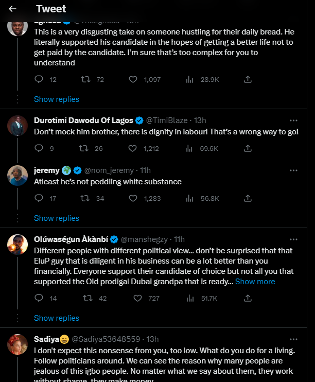Image resolution: width=315 pixels, height=382 pixels.
Task: Share jeremy's tweet
Action: pyautogui.click(x=248, y=198)
